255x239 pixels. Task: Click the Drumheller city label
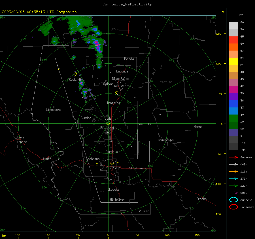click(166, 140)
